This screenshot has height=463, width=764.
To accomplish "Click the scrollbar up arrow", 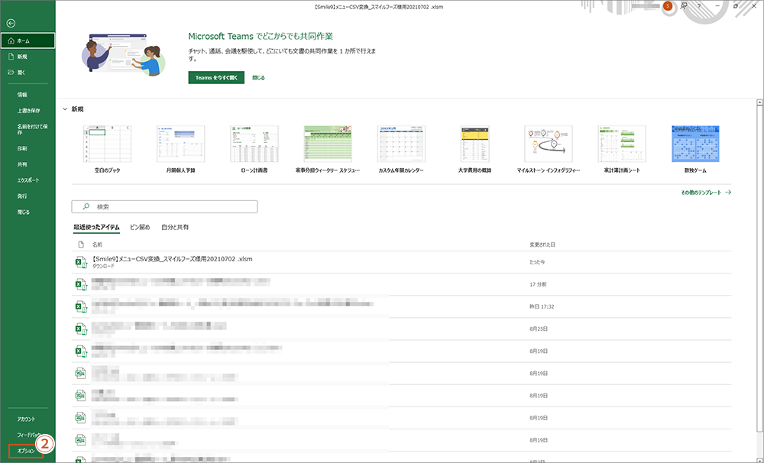I will point(759,102).
